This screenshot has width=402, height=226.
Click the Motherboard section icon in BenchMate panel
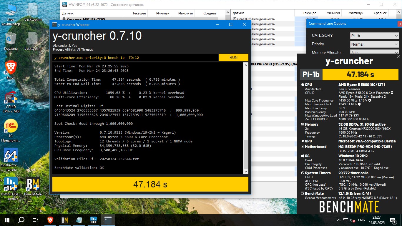pyautogui.click(x=303, y=147)
